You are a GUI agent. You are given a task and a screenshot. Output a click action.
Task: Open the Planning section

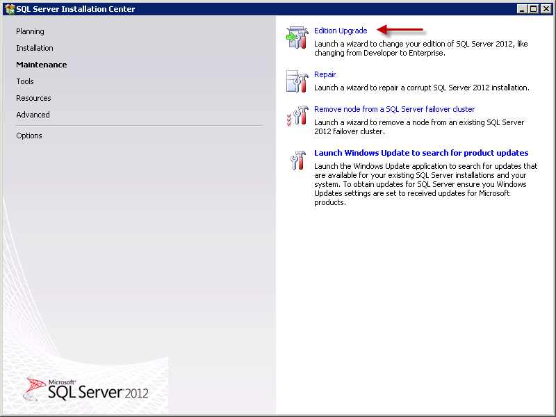click(30, 31)
